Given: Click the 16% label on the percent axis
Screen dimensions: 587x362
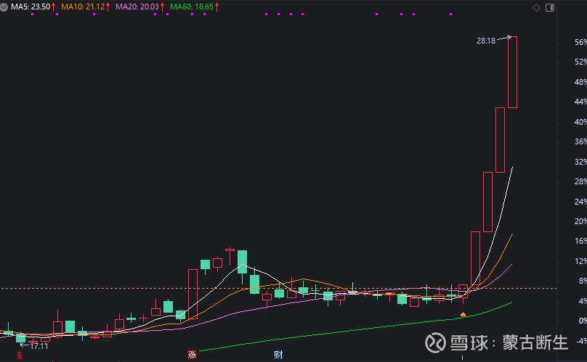Looking at the screenshot, I should [580, 241].
